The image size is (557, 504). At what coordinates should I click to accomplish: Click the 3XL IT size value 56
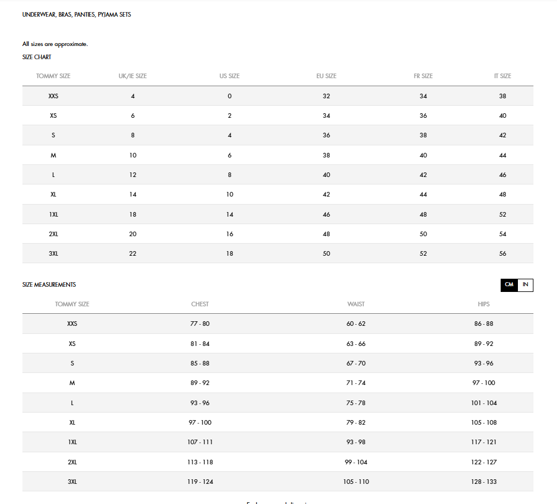click(502, 253)
